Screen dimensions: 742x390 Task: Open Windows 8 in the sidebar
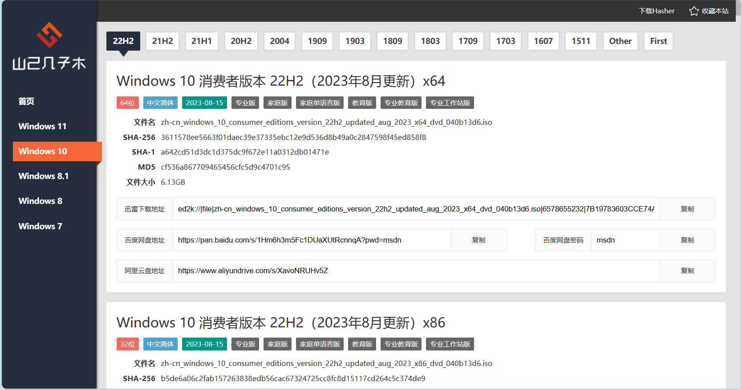(x=40, y=201)
